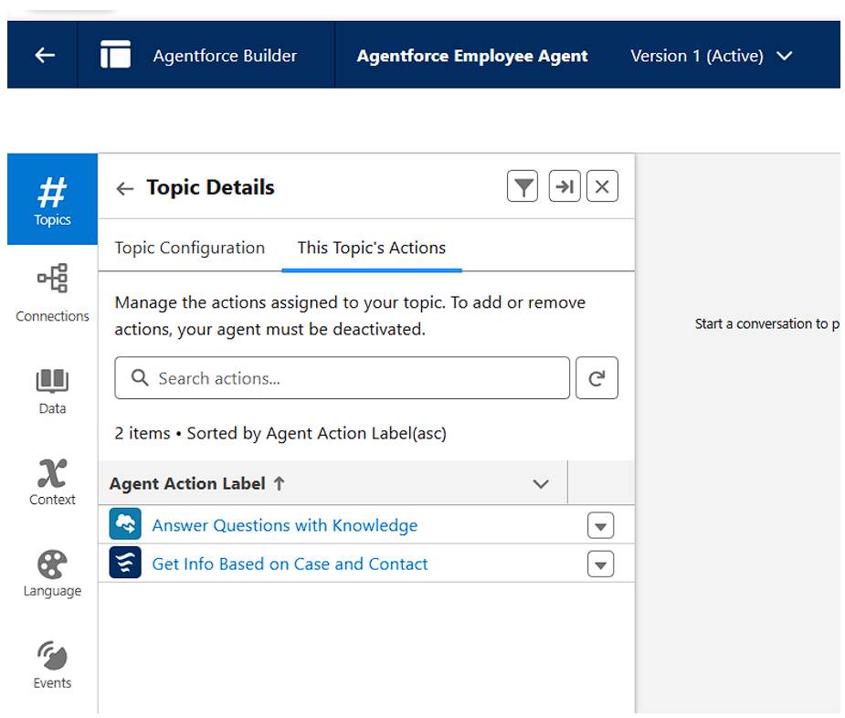The width and height of the screenshot is (845, 718).
Task: Click the filter funnel icon
Action: (523, 186)
